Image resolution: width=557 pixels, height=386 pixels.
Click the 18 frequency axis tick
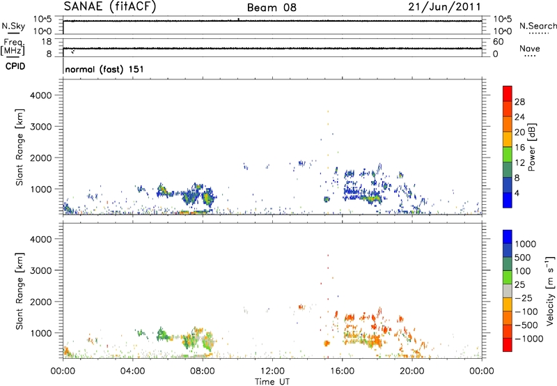tap(46, 42)
